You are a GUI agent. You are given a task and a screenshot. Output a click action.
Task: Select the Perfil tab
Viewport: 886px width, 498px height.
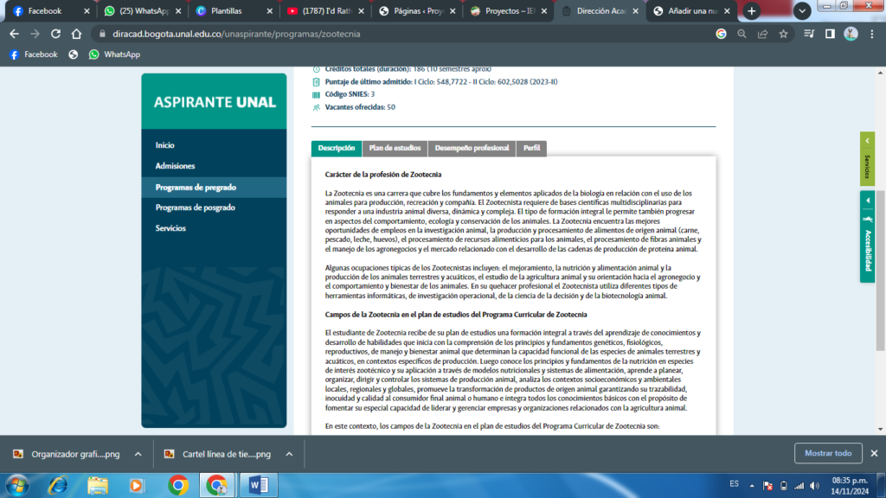click(531, 148)
